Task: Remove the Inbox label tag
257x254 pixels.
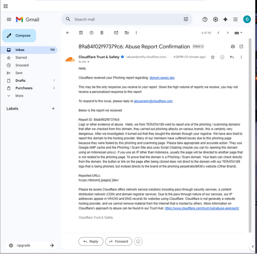Action: click(203, 46)
